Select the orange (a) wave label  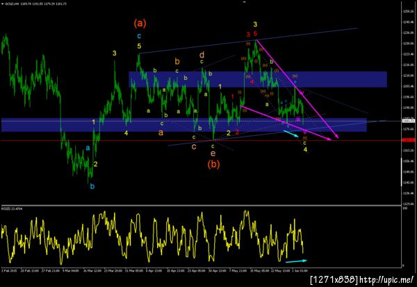[x=140, y=24]
